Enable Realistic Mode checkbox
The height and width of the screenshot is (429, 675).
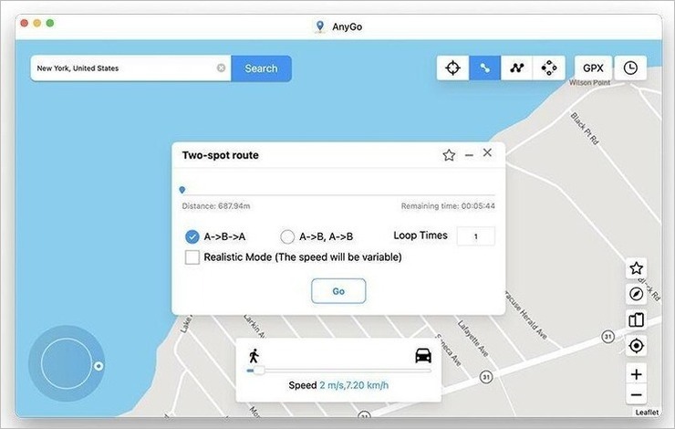(x=192, y=257)
